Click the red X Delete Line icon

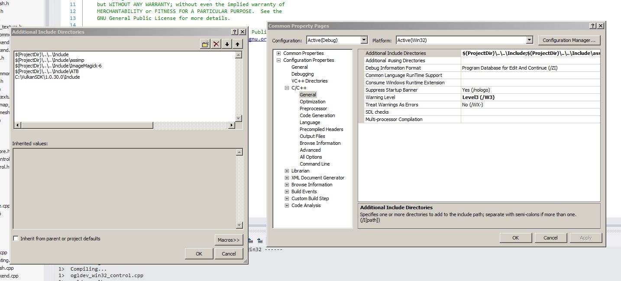(216, 44)
